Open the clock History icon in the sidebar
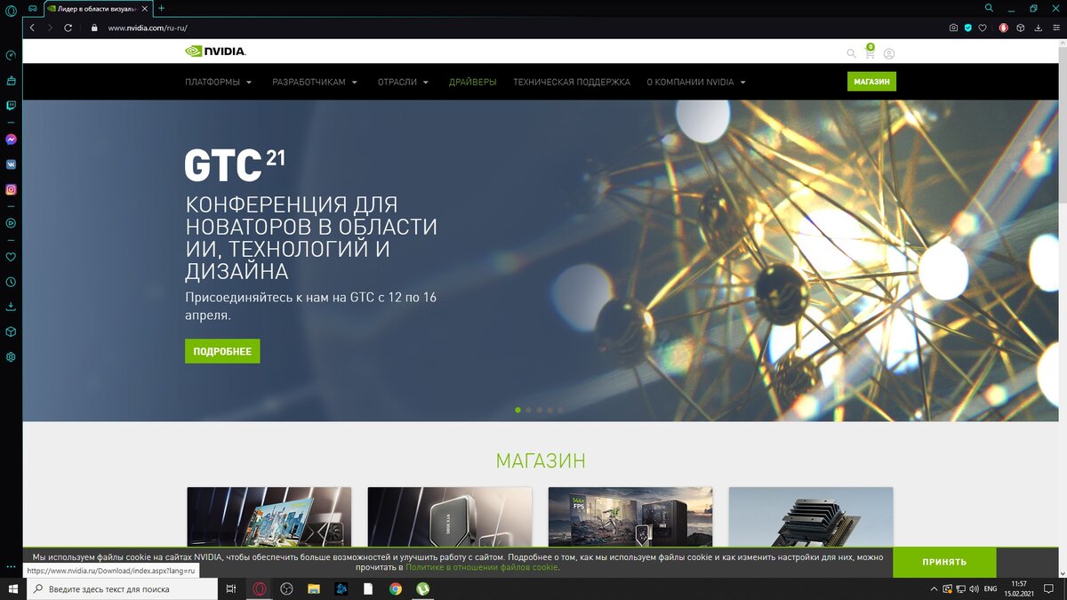This screenshot has width=1067, height=600. tap(11, 282)
